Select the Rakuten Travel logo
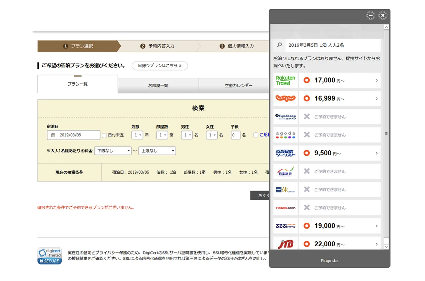The width and height of the screenshot is (425, 281). 285,80
